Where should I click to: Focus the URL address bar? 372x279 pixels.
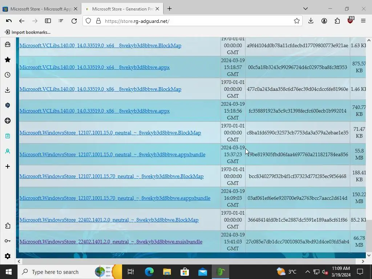[x=193, y=21]
